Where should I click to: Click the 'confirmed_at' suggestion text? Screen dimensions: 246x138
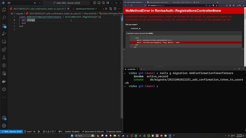point(135,28)
